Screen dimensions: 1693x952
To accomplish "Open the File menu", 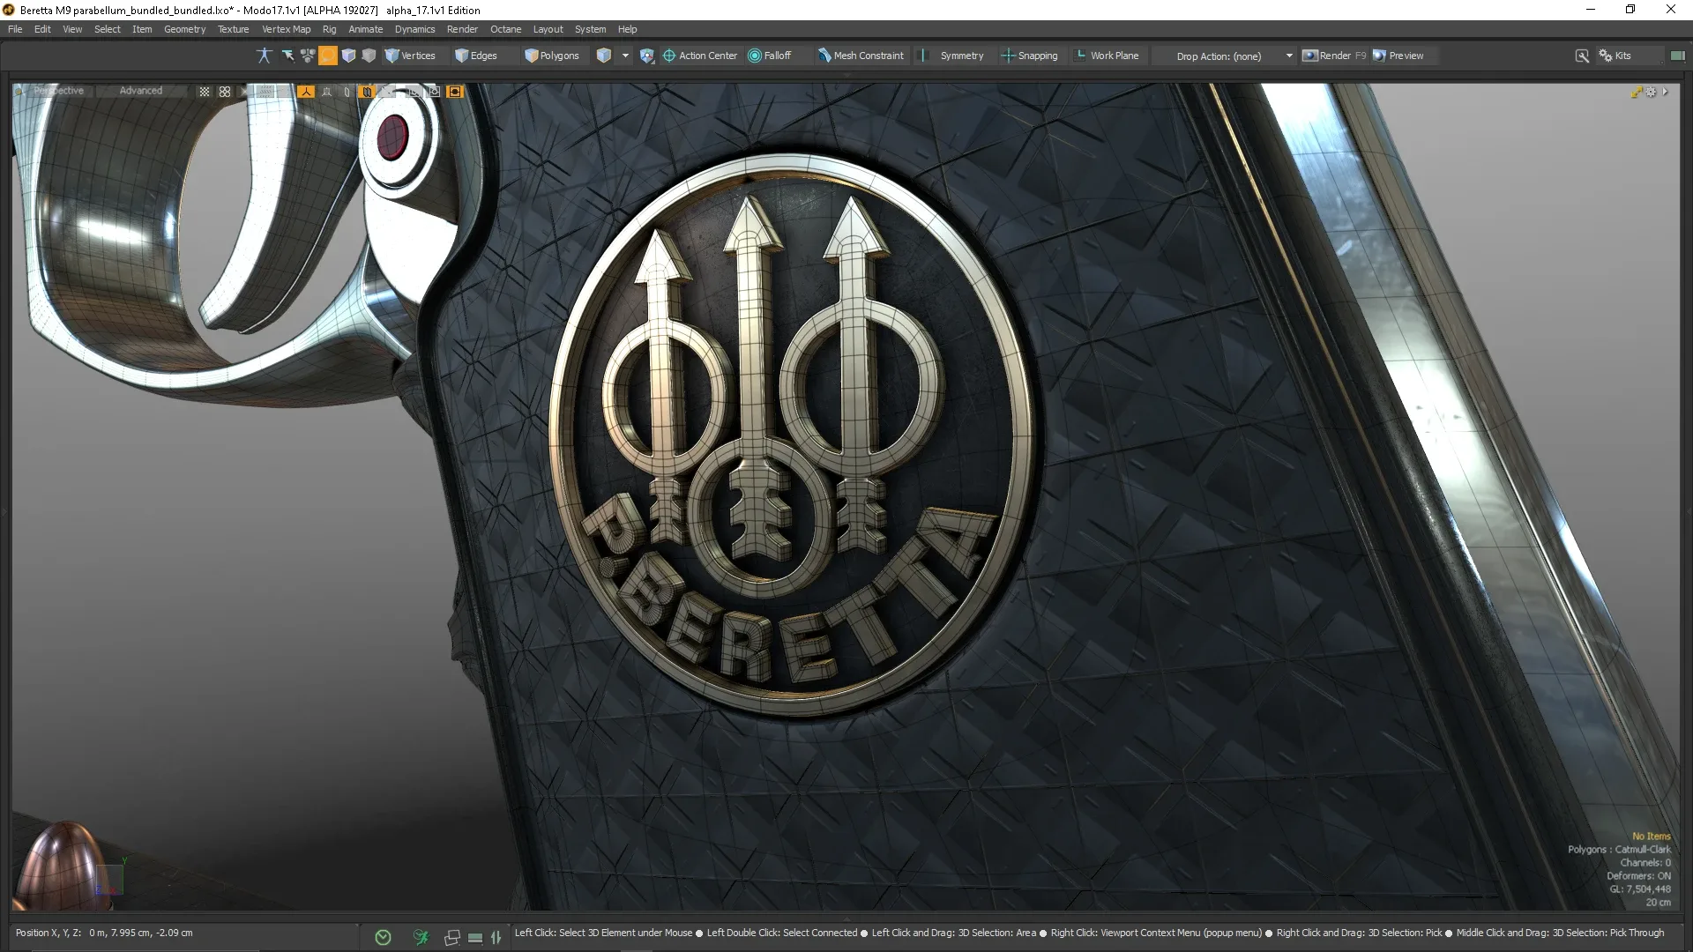I will coord(15,29).
